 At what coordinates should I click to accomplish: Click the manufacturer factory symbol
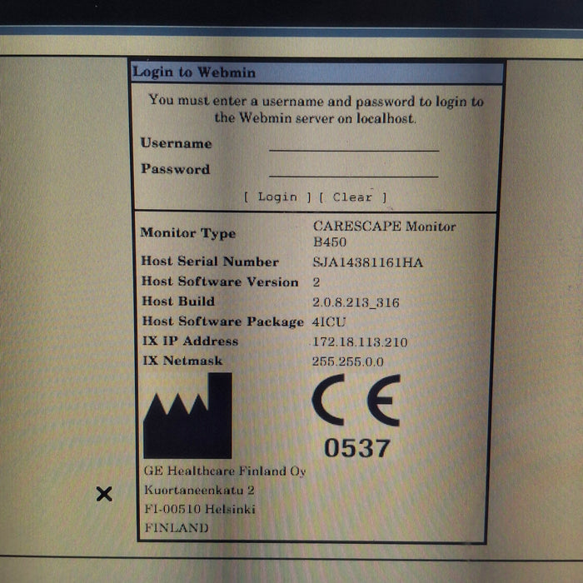point(187,416)
